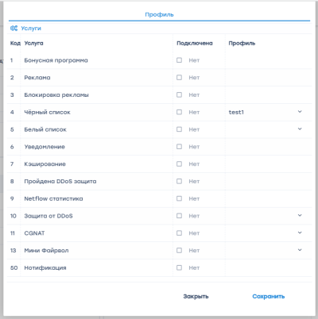The image size is (318, 319).
Task: Toggle the Реклама service checkbox
Action: pyautogui.click(x=179, y=77)
